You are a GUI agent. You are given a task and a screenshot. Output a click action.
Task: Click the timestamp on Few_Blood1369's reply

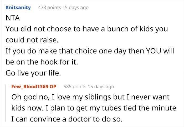tap(102, 87)
